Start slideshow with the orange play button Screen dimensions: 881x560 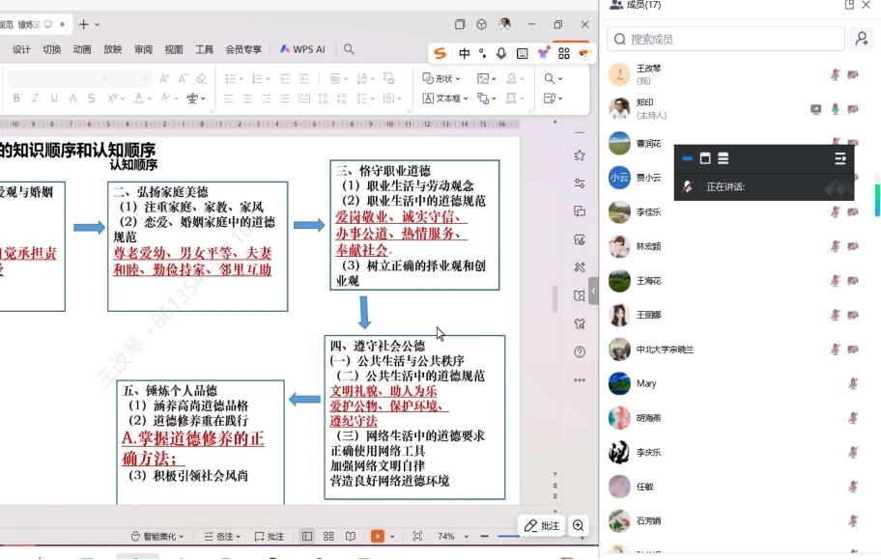(378, 536)
